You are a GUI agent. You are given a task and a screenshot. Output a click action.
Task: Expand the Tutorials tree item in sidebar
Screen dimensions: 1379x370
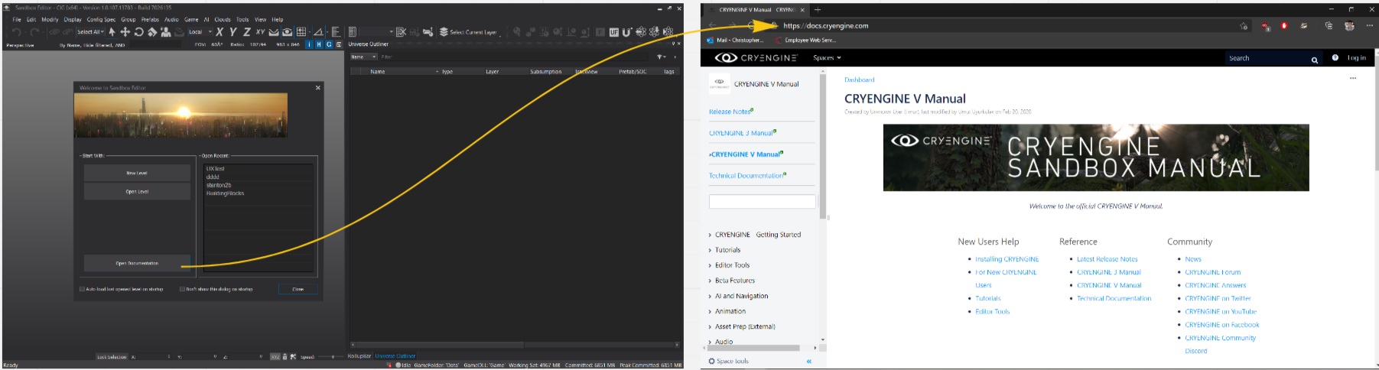(710, 250)
